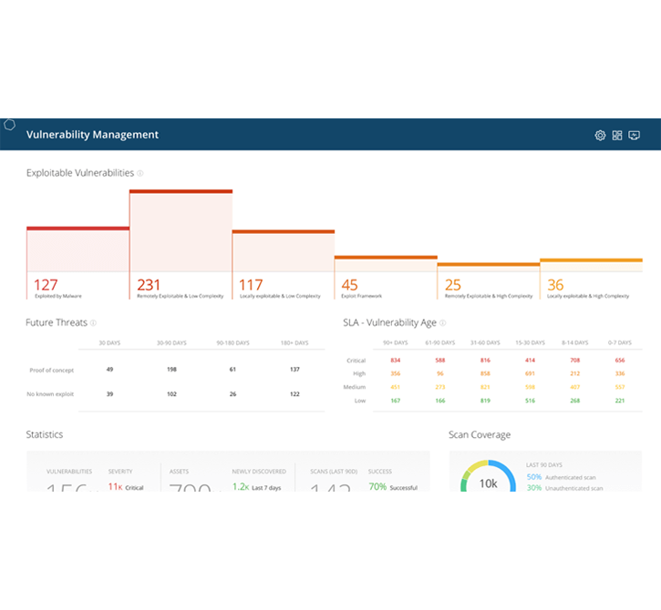Click High 15-30 days value 691
Viewport: 661px width, 610px height.
(530, 373)
